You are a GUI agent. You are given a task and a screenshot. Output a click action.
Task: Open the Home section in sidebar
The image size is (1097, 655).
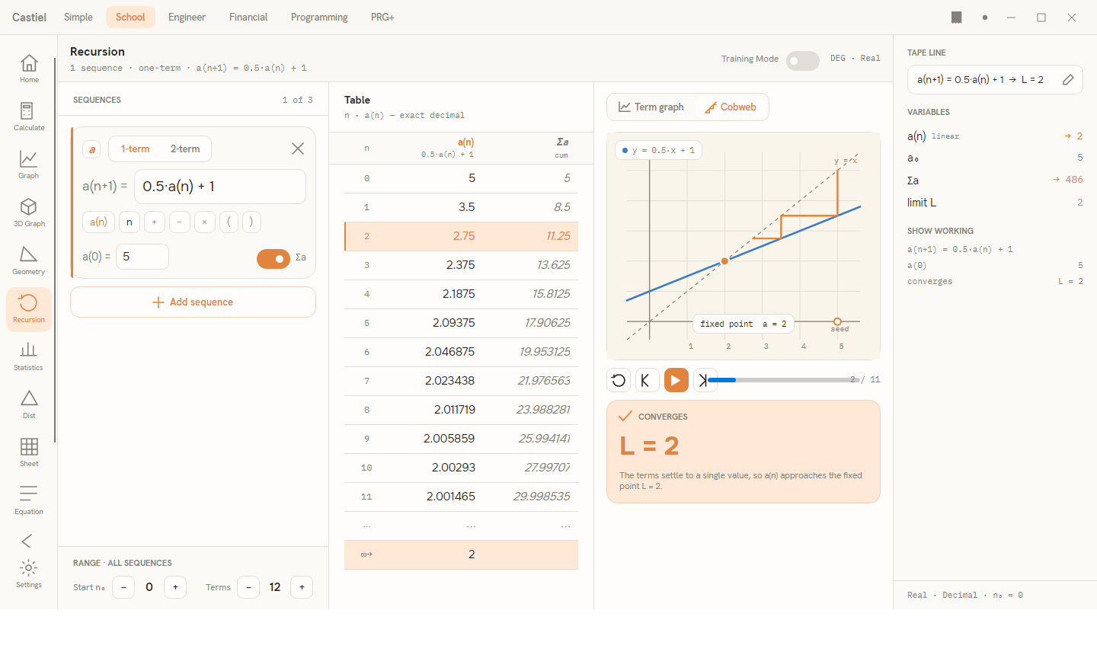pyautogui.click(x=29, y=69)
